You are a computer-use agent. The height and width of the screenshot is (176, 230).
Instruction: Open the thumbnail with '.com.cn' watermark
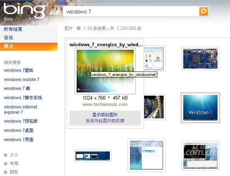[x=200, y=155]
